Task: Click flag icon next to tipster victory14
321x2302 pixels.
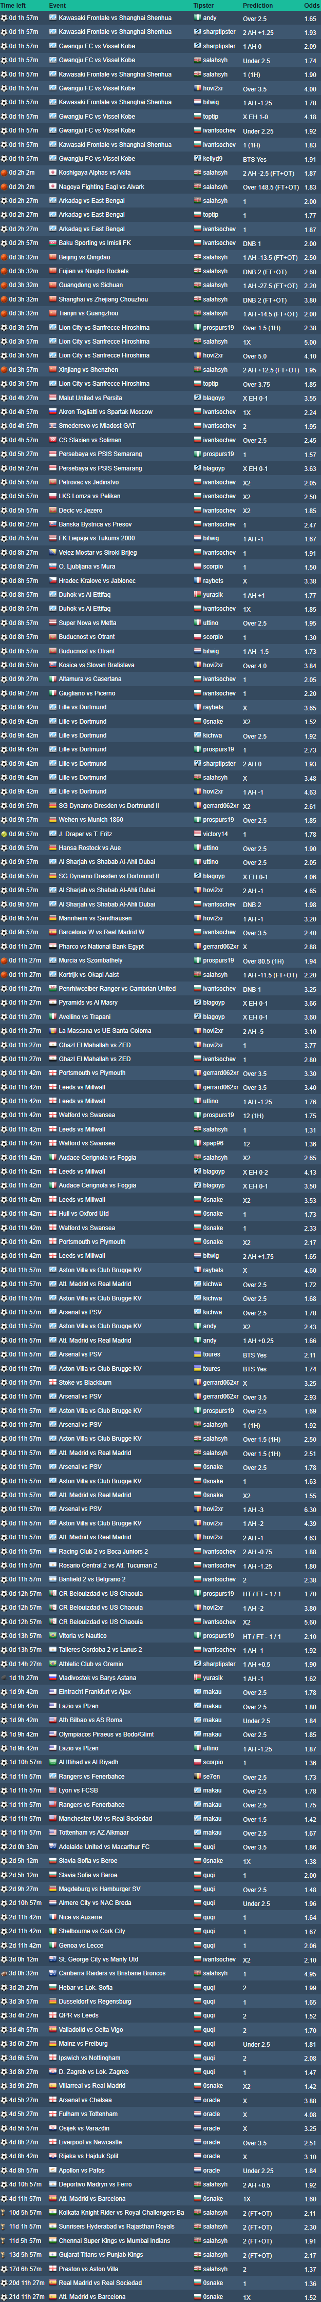Action: point(198,834)
